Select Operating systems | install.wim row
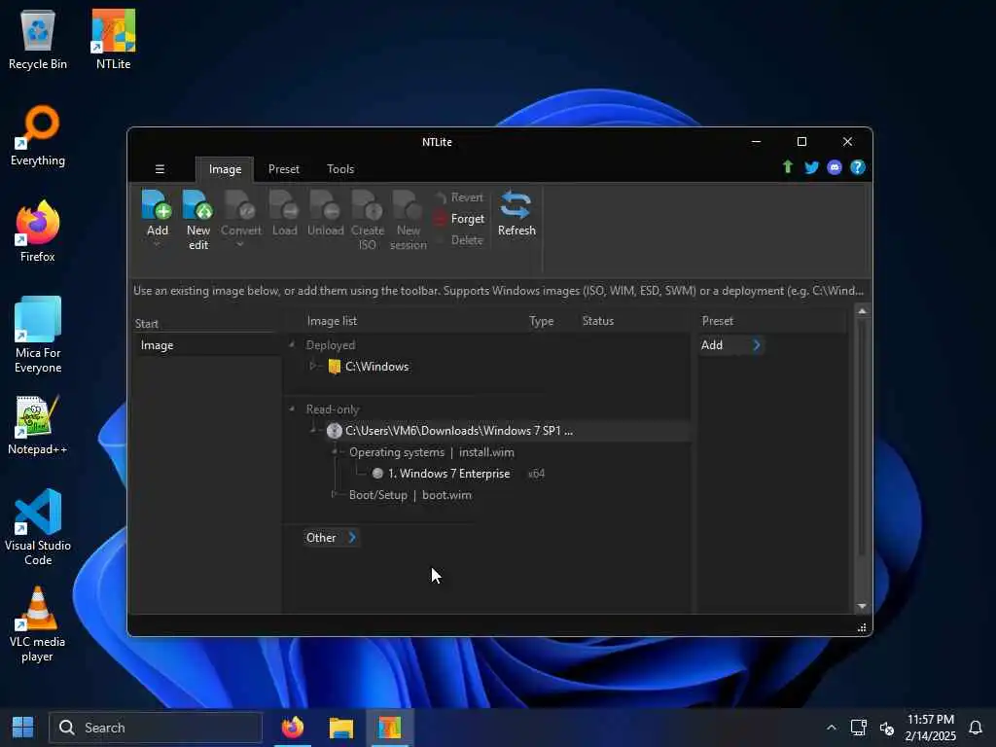The width and height of the screenshot is (996, 747). tap(431, 452)
